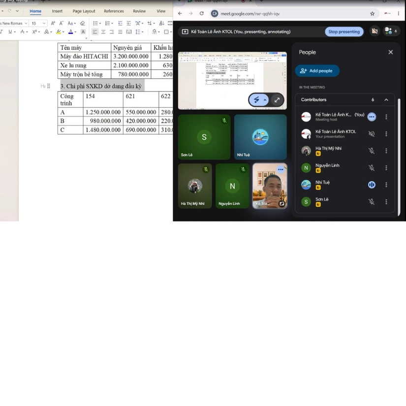The height and width of the screenshot is (406, 406).
Task: Toggle character shading A button
Action: 83,31
